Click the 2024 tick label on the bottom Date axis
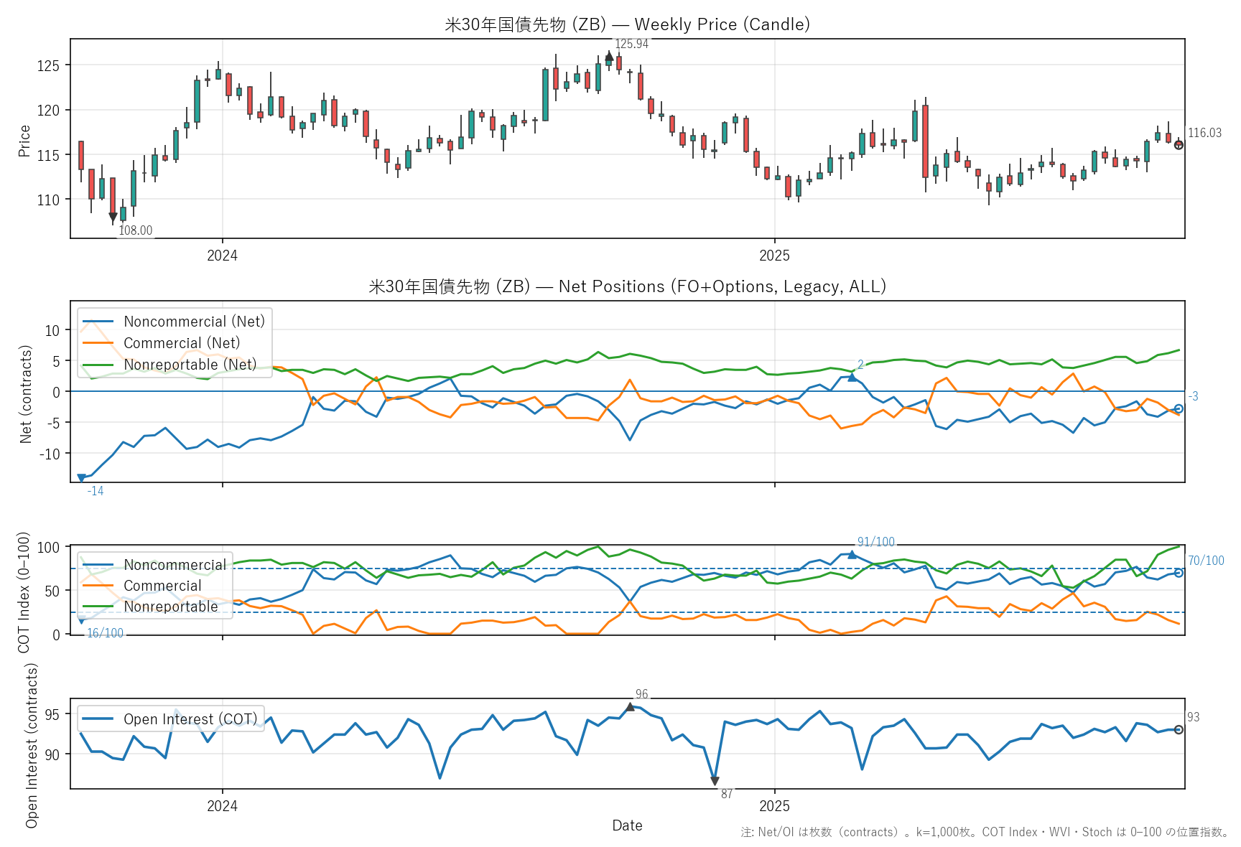The image size is (1241, 847). point(222,806)
